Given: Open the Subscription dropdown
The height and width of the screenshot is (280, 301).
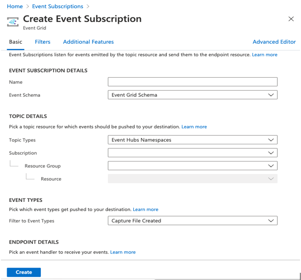Looking at the screenshot, I should click(192, 153).
